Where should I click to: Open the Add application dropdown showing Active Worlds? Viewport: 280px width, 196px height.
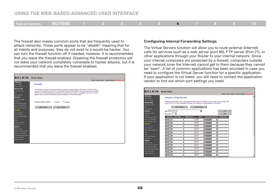pos(185,111)
